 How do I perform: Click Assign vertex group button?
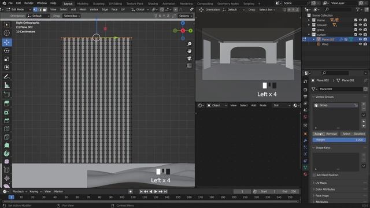319,134
